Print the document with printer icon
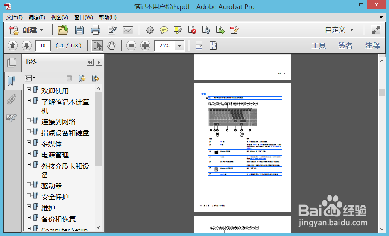 (x=96, y=30)
